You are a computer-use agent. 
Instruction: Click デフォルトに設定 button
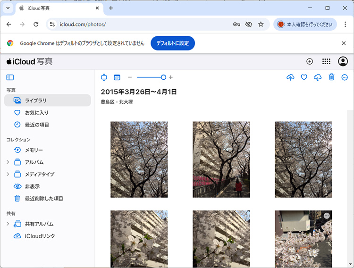173,43
